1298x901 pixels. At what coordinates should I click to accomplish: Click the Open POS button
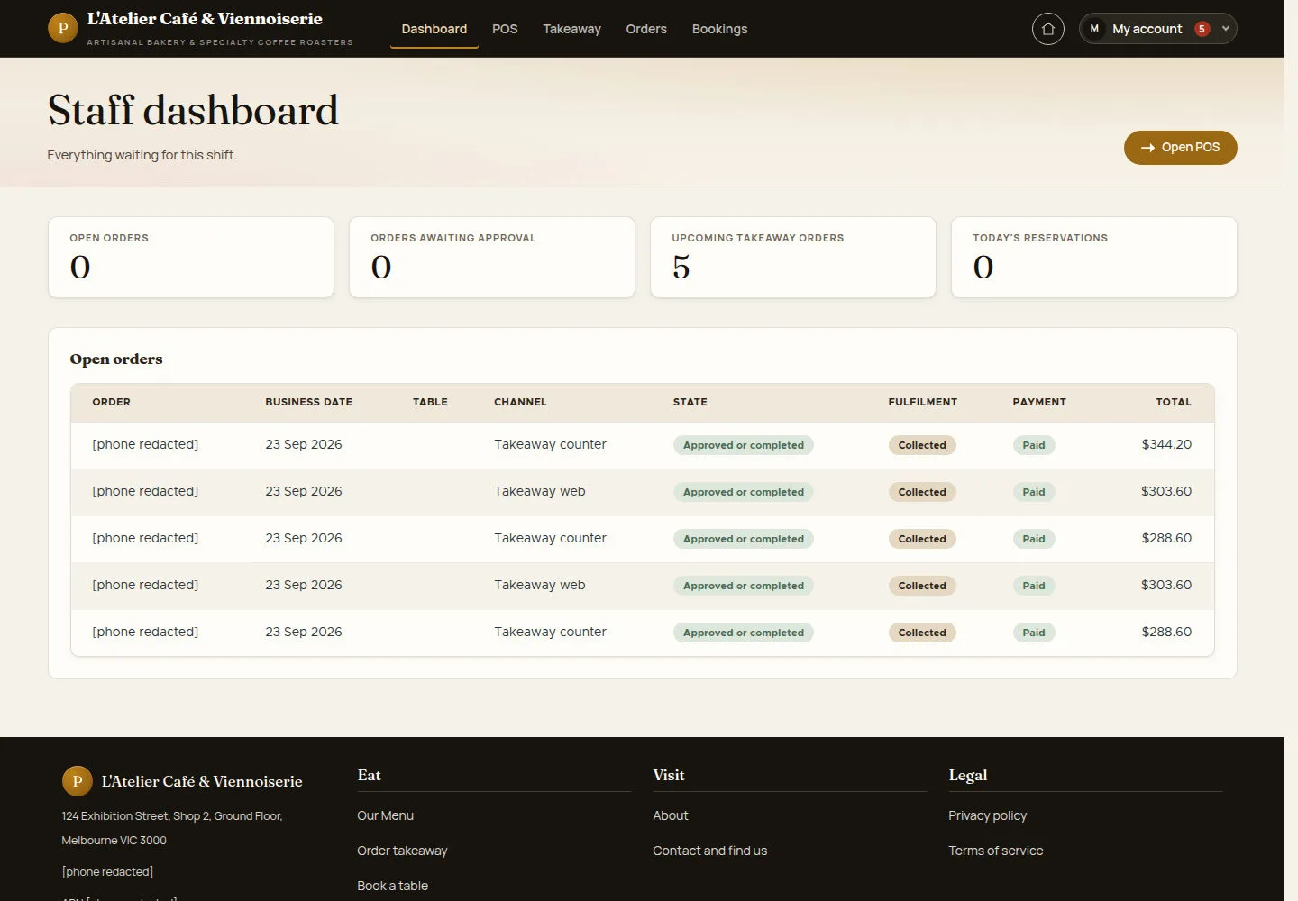1180,148
